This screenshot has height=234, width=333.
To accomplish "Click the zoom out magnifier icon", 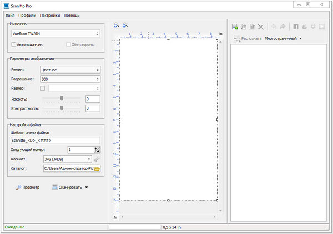I will click(x=125, y=25).
